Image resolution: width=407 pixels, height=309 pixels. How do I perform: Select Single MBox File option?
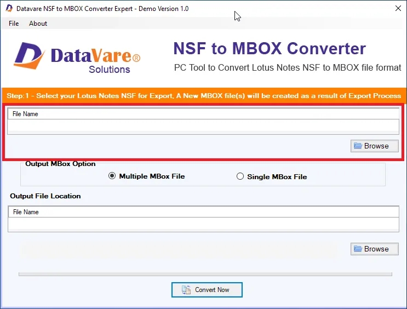pyautogui.click(x=272, y=176)
